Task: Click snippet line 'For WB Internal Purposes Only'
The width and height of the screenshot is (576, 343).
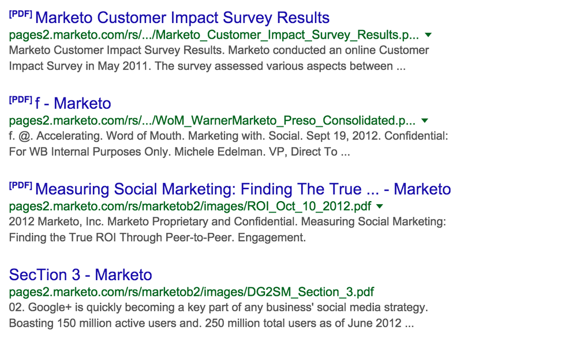Action: pyautogui.click(x=179, y=152)
